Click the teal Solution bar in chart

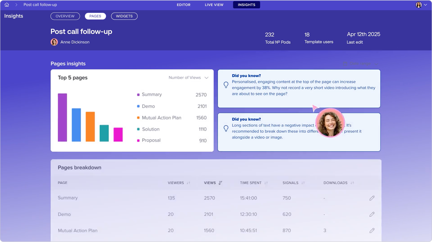[x=104, y=133]
